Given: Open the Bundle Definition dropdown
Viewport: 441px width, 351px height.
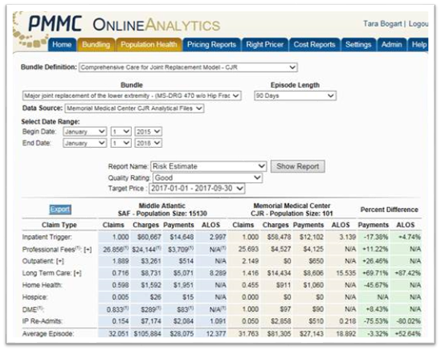Looking at the screenshot, I should (x=188, y=67).
